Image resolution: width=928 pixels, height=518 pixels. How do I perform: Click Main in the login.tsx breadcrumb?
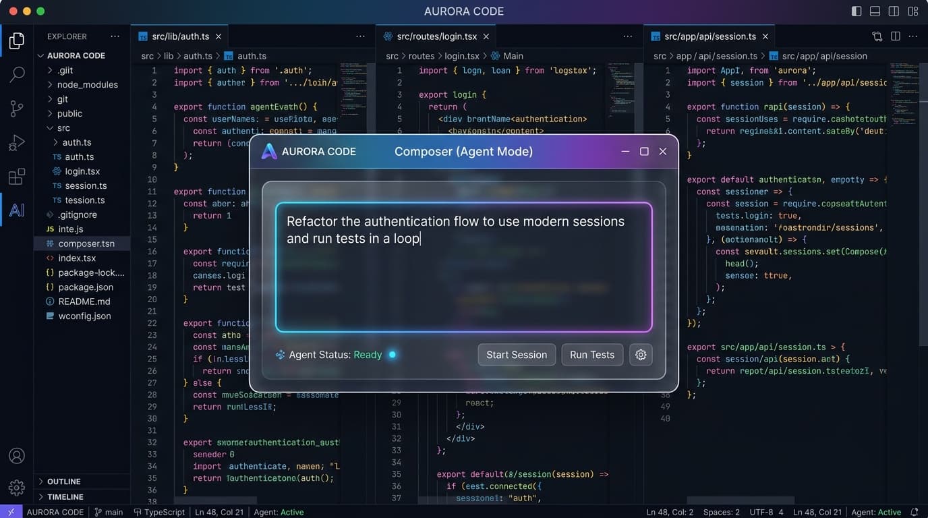tap(513, 56)
